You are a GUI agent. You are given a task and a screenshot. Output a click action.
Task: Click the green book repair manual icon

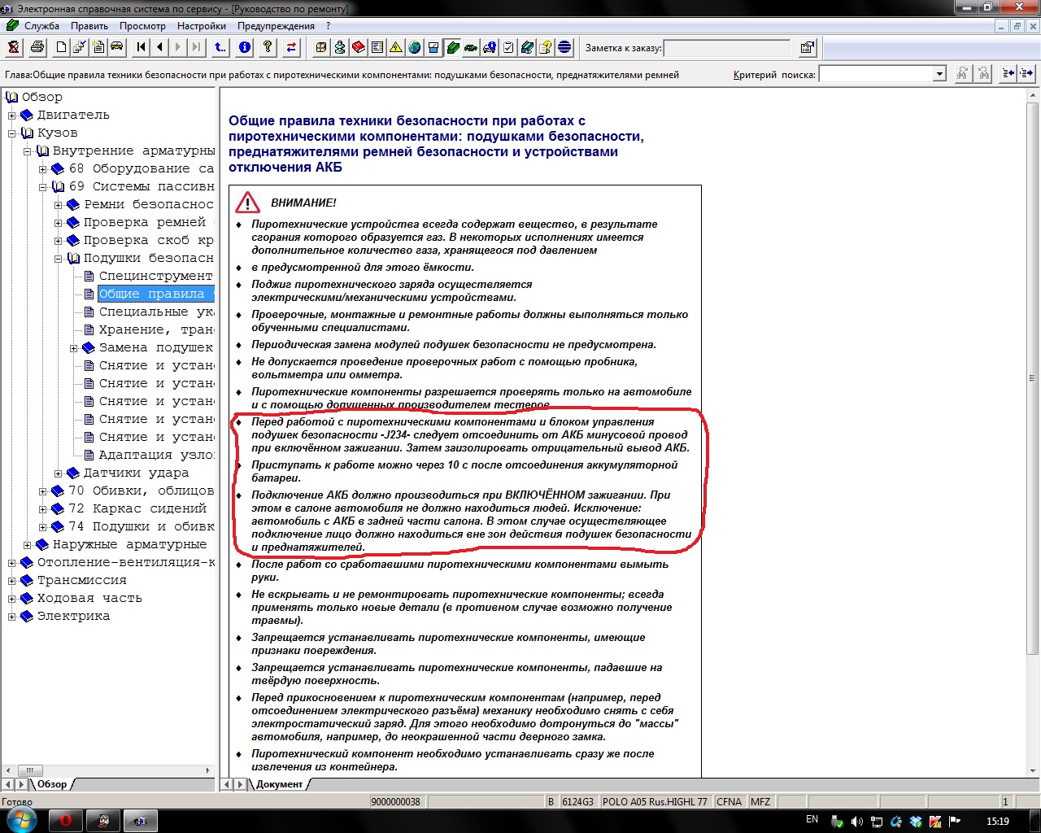point(452,47)
